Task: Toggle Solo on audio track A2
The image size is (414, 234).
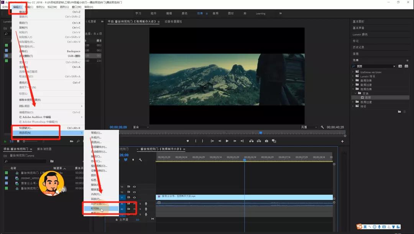Action: (140, 209)
